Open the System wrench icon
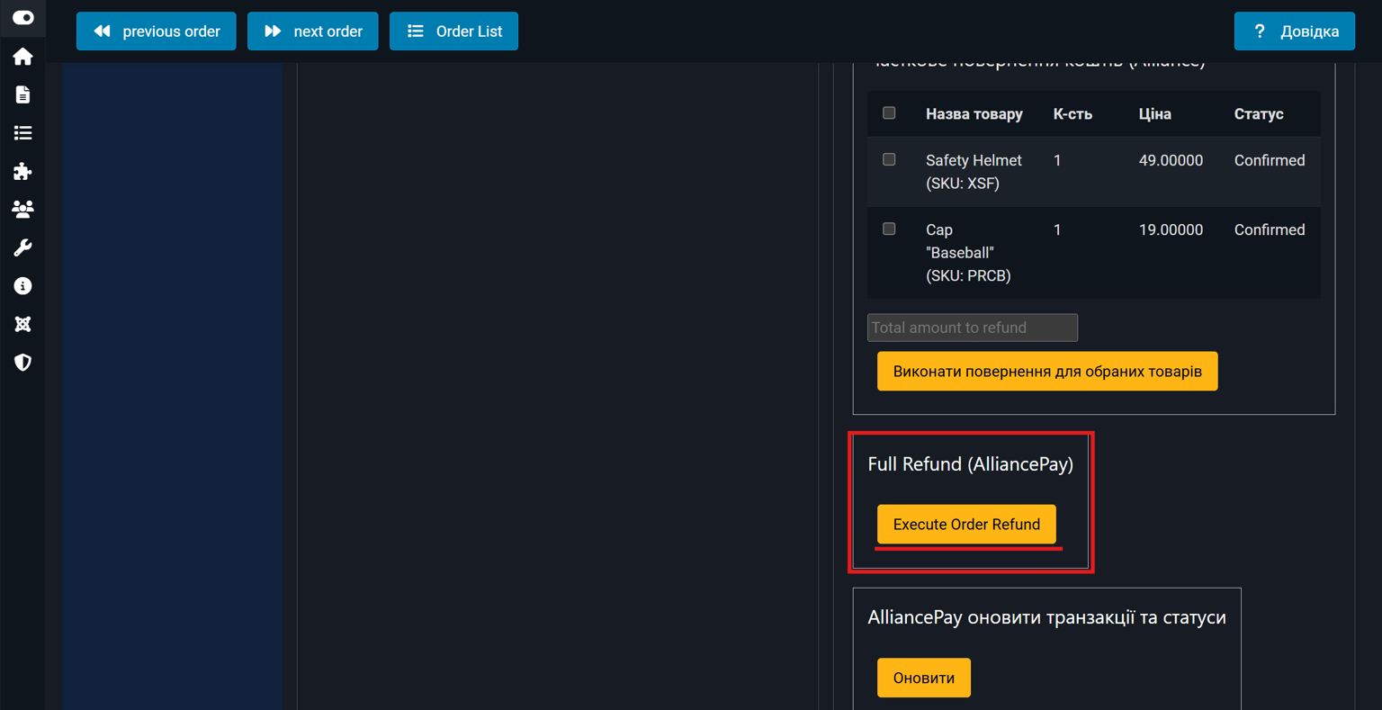Viewport: 1382px width, 710px height. click(22, 247)
